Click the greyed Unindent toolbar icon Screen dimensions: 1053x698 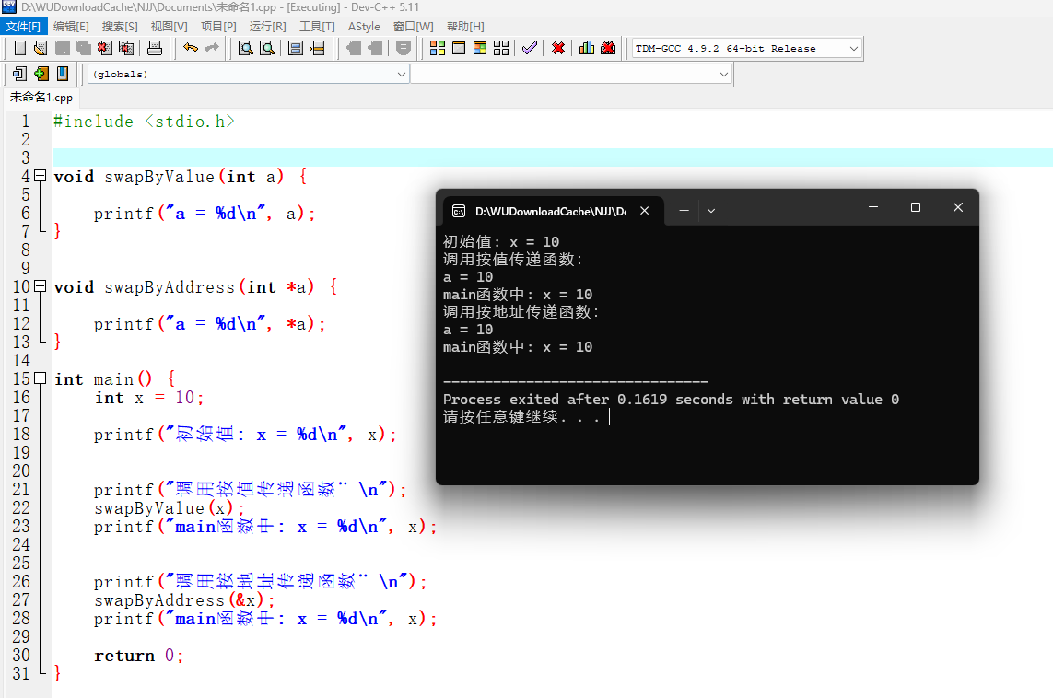coord(375,48)
